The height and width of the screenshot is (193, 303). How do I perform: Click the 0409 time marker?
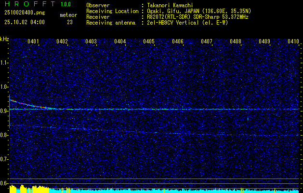point(264,42)
